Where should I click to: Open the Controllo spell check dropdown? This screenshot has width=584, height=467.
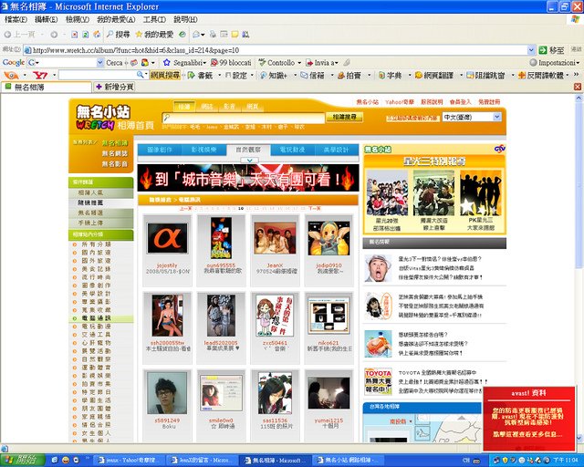pyautogui.click(x=280, y=63)
